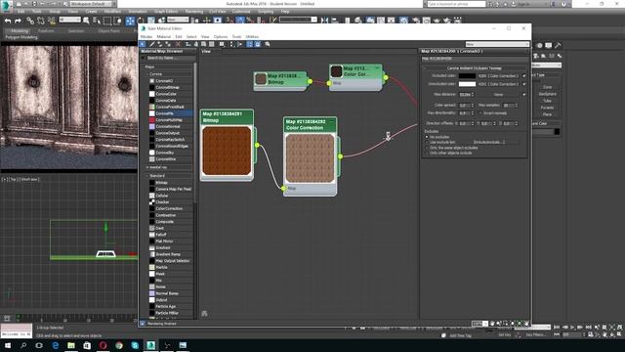This screenshot has width=625, height=352.
Task: Click the red Delete Selected icon in Slate toolbar
Action: point(178,44)
